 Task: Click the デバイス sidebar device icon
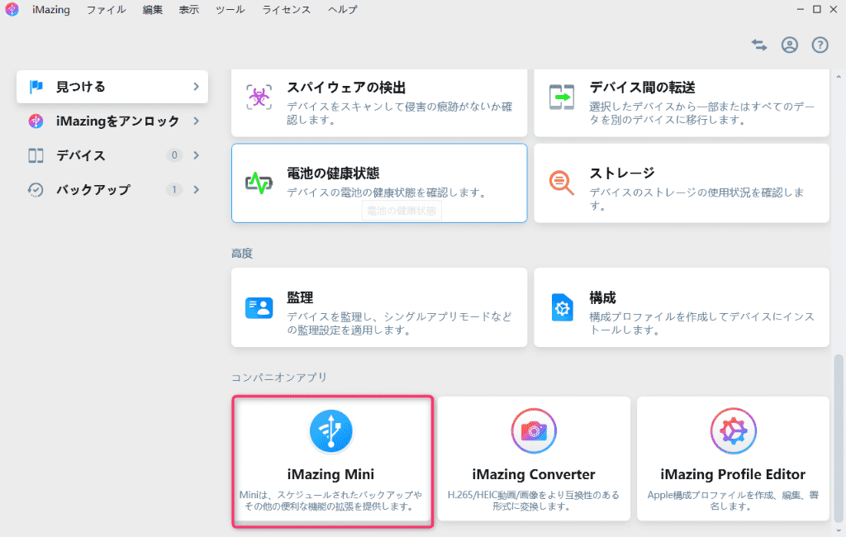(x=36, y=155)
